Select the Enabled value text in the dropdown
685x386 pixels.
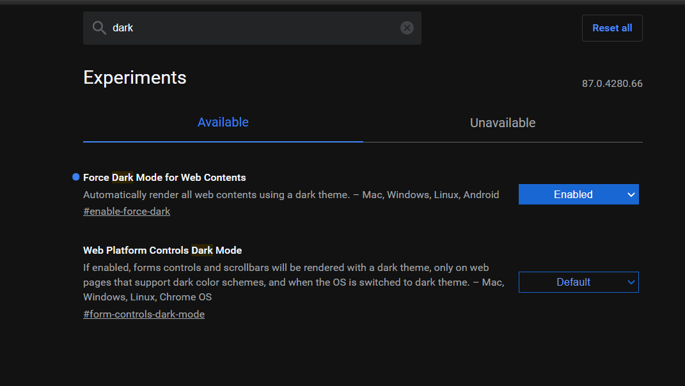(573, 194)
